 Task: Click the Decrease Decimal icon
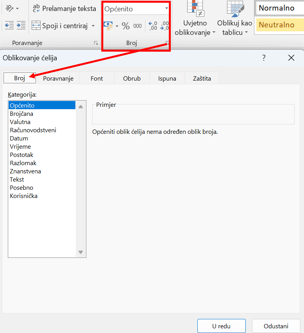pyautogui.click(x=165, y=26)
